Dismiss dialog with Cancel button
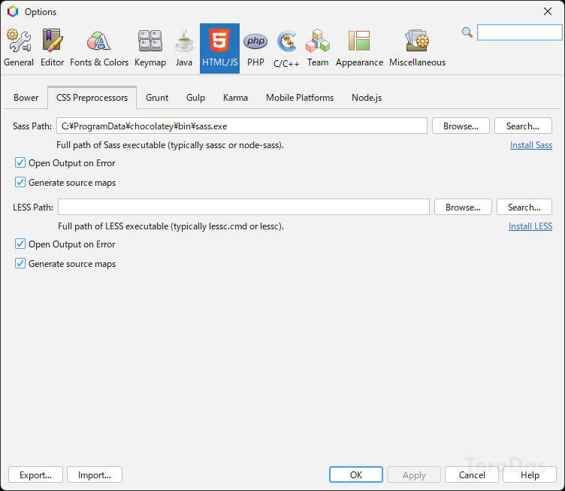Screen dimensions: 565x491 [472, 474]
